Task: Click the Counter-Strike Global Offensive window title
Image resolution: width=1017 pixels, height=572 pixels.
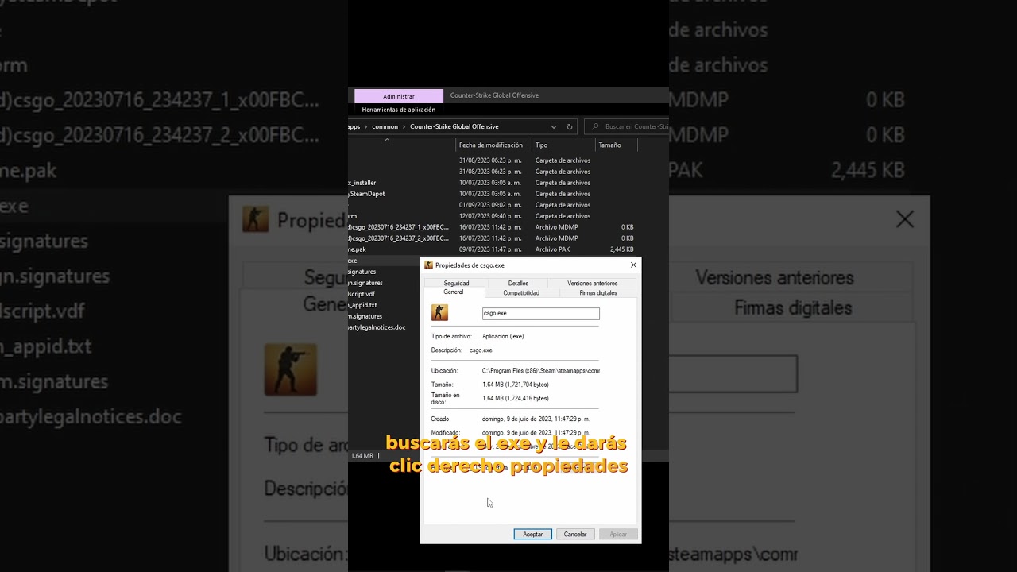Action: (494, 95)
